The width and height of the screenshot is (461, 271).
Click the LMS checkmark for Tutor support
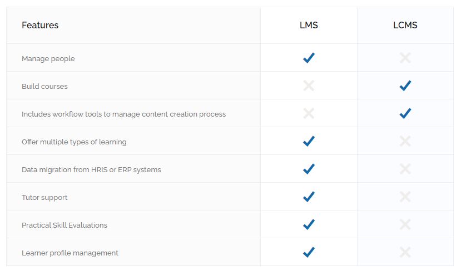pyautogui.click(x=309, y=197)
